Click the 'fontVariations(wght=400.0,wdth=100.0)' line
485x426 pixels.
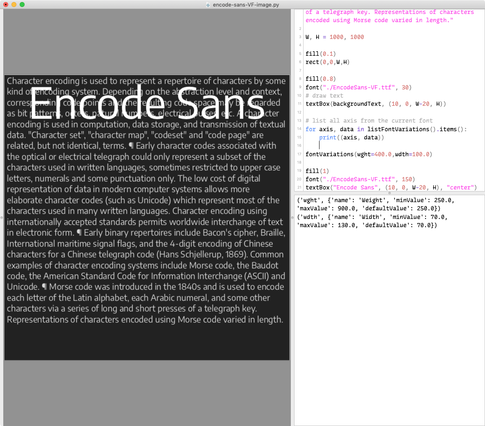point(369,154)
